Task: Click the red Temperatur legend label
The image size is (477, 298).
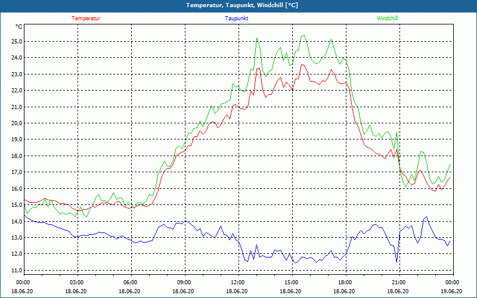Action: 86,18
